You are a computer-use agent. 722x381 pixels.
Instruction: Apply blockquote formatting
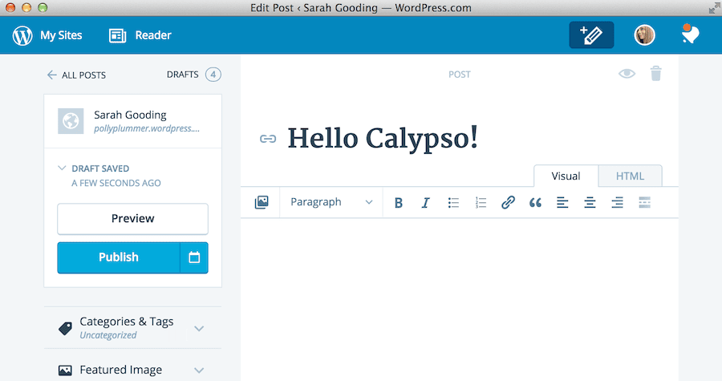[x=535, y=202]
